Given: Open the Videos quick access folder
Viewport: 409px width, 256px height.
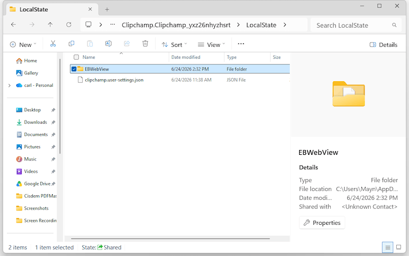Looking at the screenshot, I should [x=27, y=171].
